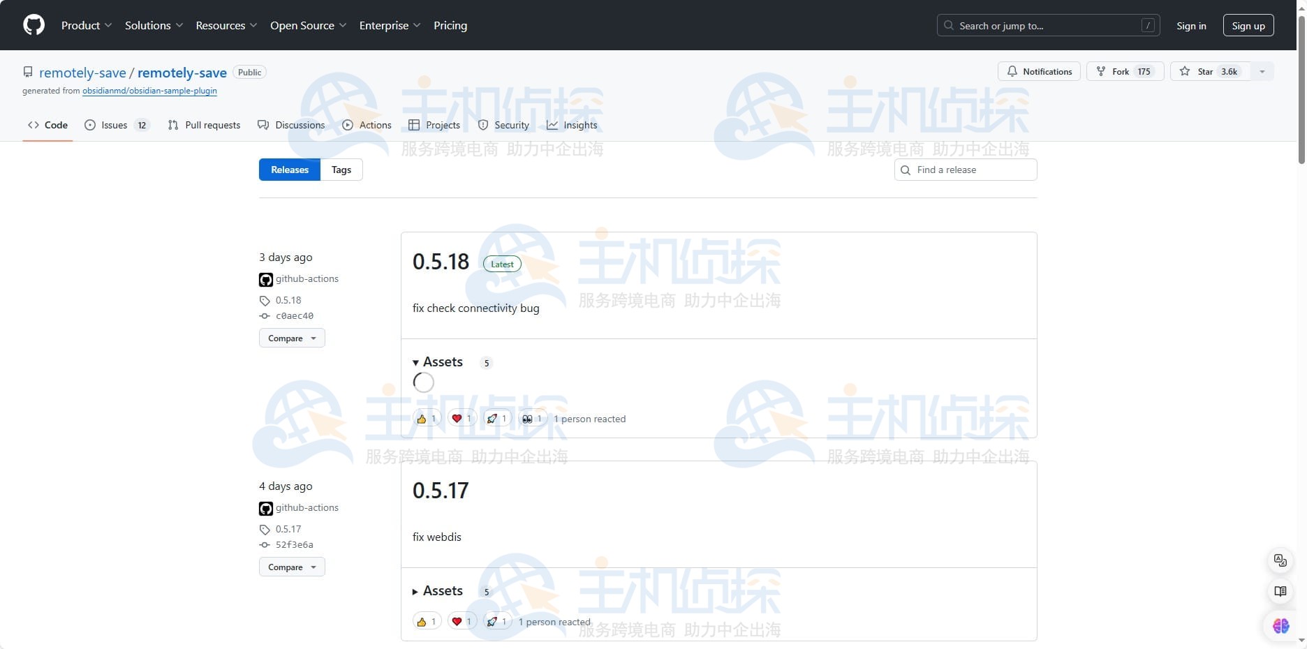Click the commit icon beside c0aec40
Screen dimensions: 1307x649
pyautogui.click(x=265, y=316)
